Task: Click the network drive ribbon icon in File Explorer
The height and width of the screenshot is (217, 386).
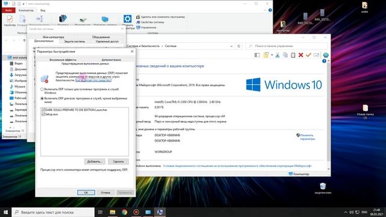Action: pyautogui.click(x=83, y=20)
